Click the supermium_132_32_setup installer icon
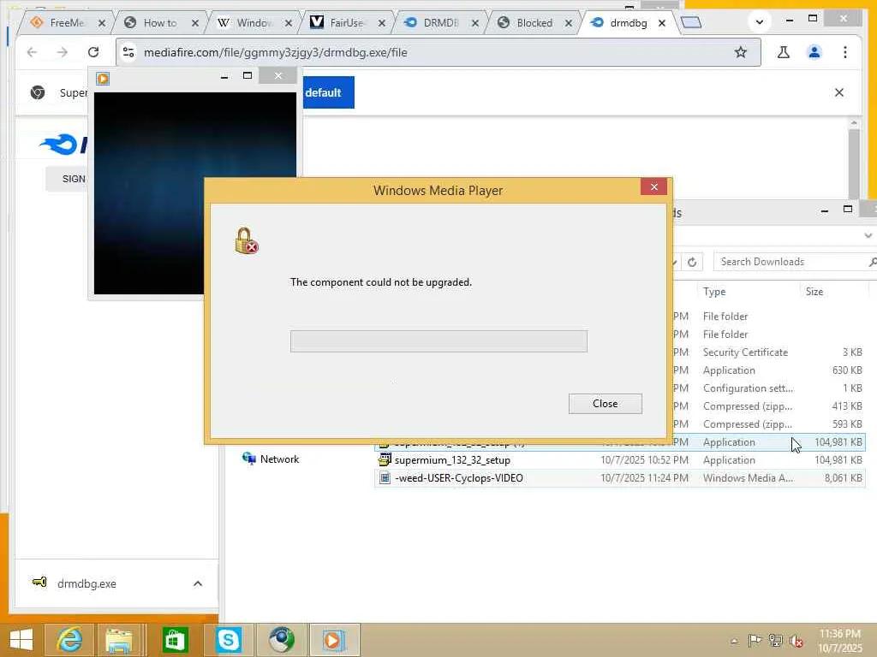Viewport: 877px width, 657px height. coord(385,460)
